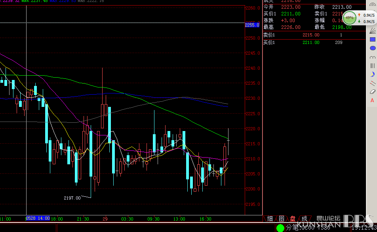Image resolution: width=377 pixels, height=232 pixels.
Task: Select the blue rectangle drawing tool
Action: 372,40
